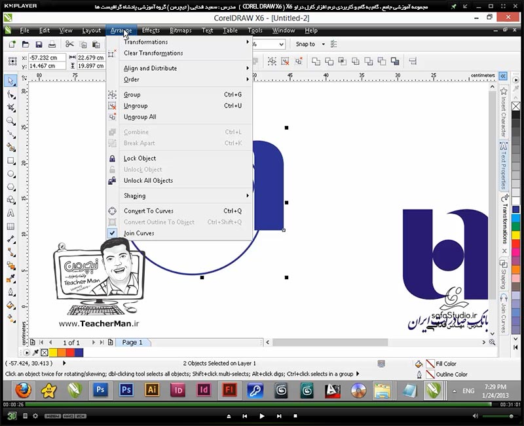
Task: Open the Bitmaps menu
Action: (x=181, y=30)
